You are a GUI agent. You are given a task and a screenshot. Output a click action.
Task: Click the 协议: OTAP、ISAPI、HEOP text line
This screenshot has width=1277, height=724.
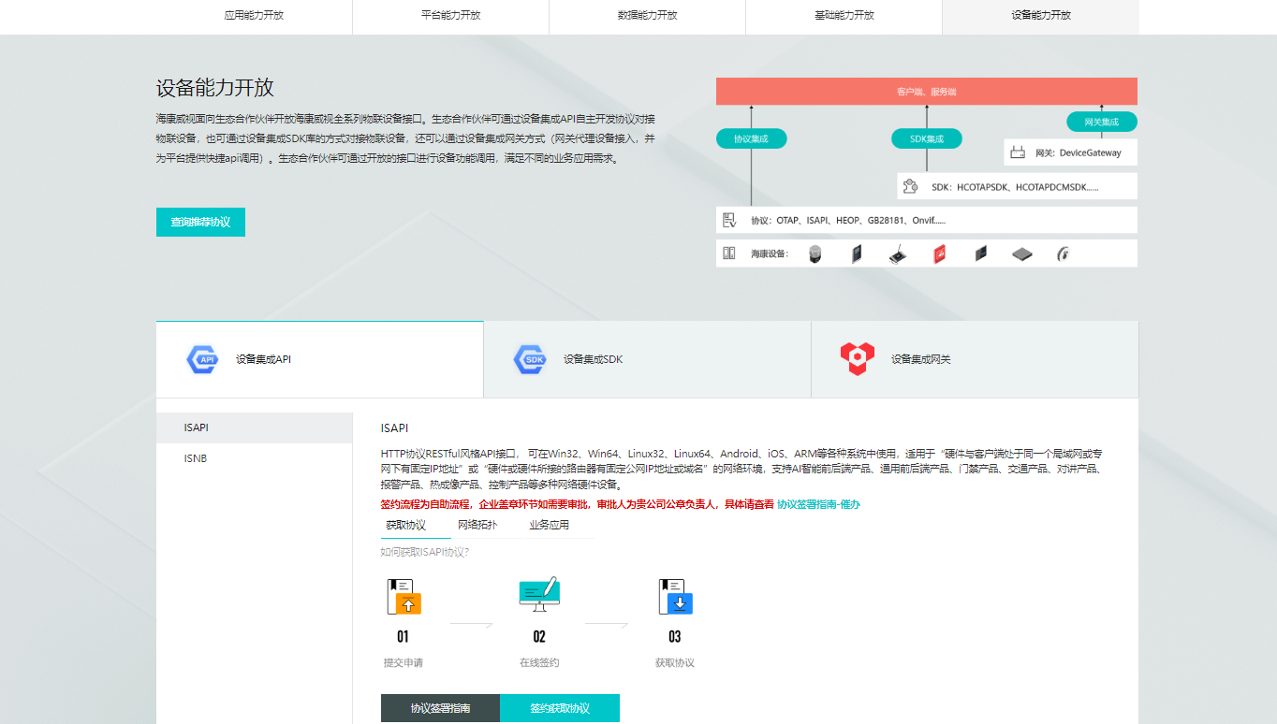848,221
